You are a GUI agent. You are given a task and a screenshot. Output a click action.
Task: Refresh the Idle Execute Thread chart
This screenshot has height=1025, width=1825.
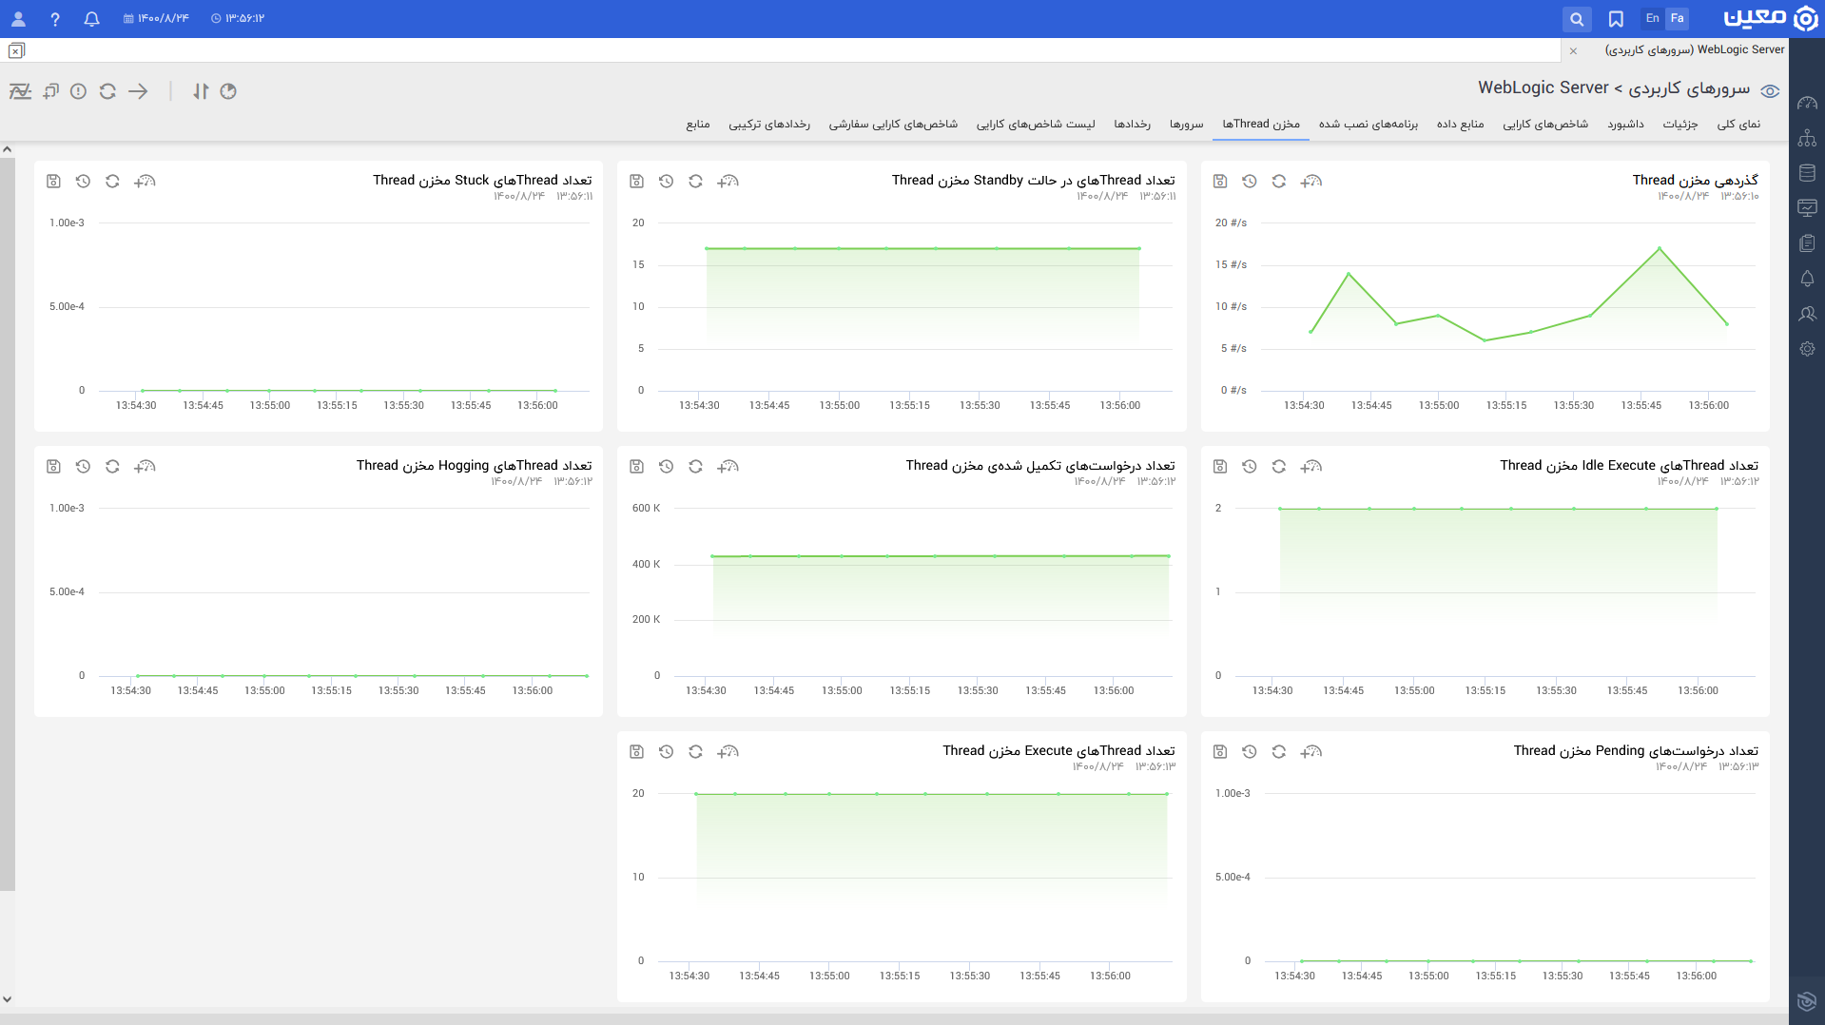[x=1279, y=467]
